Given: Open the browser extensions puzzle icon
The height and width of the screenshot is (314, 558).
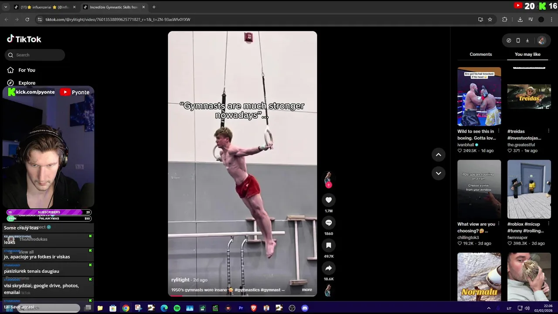Looking at the screenshot, I should pos(505,19).
